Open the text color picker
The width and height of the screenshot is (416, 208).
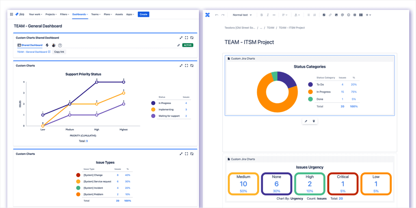tap(296, 15)
